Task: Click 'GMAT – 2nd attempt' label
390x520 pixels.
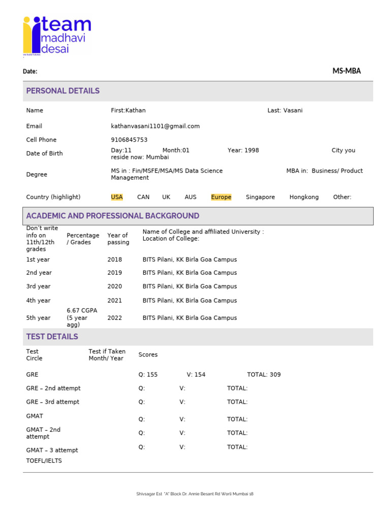Action: pyautogui.click(x=43, y=434)
